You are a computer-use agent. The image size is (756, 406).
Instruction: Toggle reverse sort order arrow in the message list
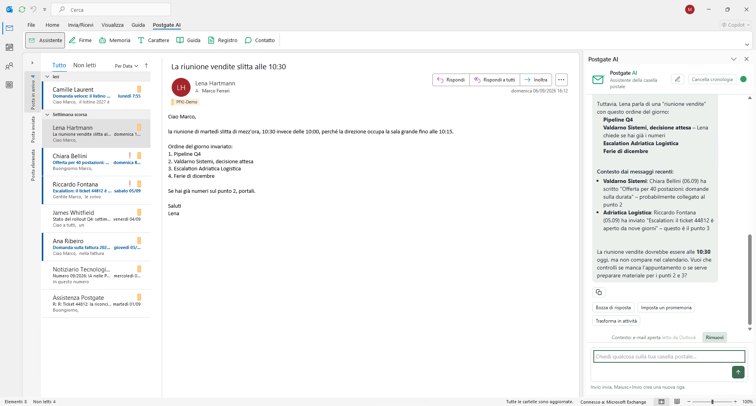click(x=146, y=66)
